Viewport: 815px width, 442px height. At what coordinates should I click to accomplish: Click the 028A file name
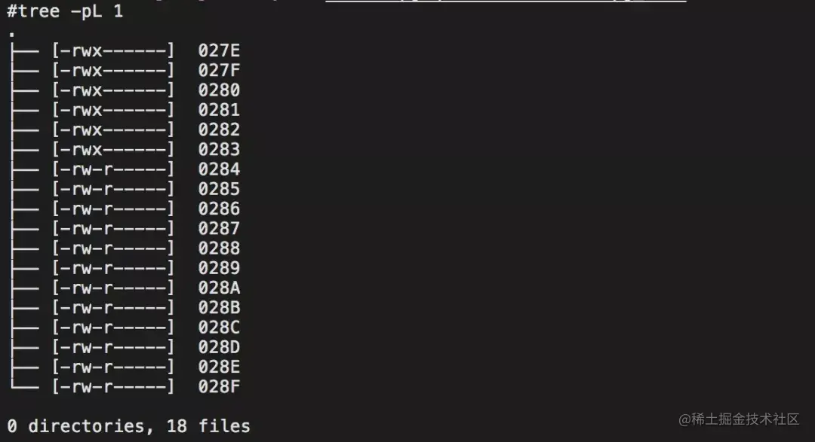coord(219,288)
